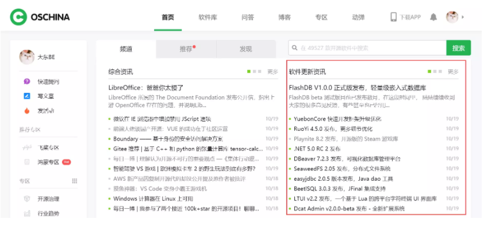484x234 pixels.
Task: Open Gitee 推荐 tensor-calc article
Action: [x=189, y=149]
